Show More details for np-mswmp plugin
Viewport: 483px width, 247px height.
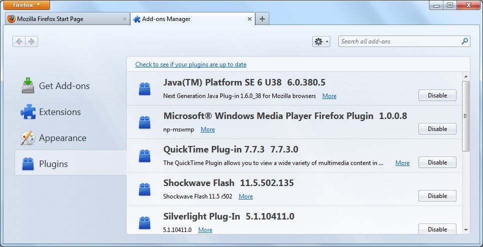(x=208, y=129)
